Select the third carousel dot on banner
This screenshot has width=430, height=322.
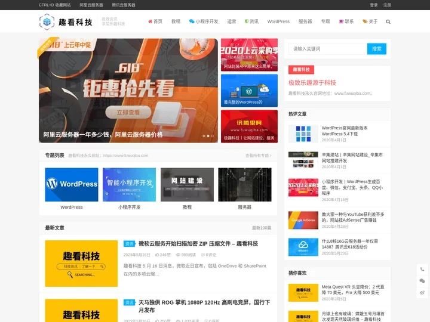pos(212,136)
